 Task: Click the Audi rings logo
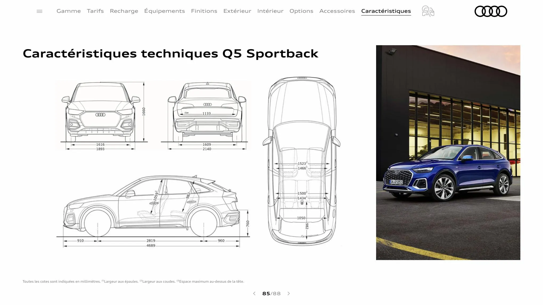coord(491,11)
